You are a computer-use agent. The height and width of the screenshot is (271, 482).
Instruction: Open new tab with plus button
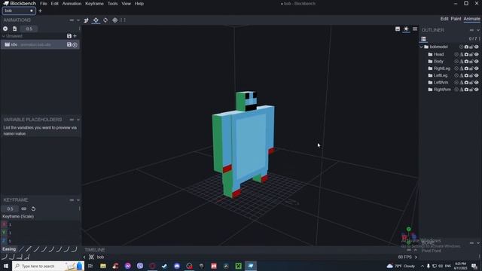pos(40,11)
